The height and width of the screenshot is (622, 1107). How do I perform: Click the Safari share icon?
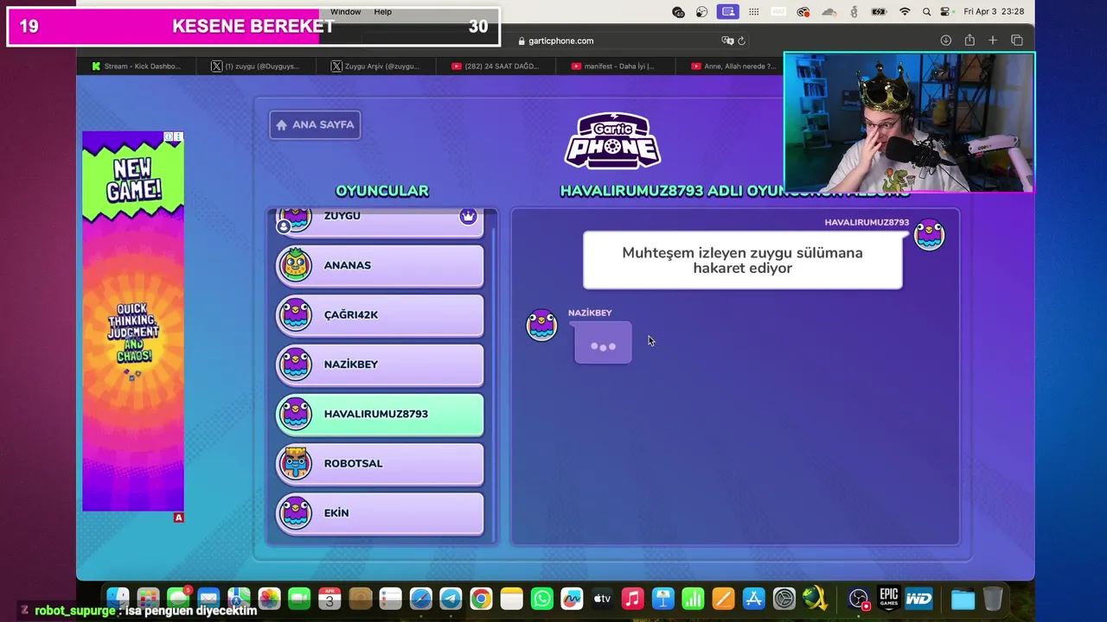(969, 41)
